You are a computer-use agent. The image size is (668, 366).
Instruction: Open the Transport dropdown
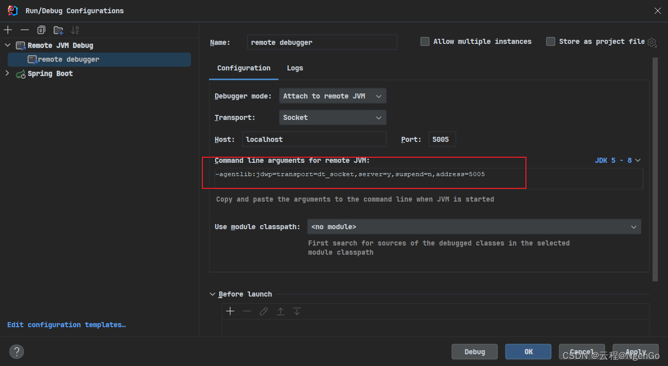pos(332,117)
